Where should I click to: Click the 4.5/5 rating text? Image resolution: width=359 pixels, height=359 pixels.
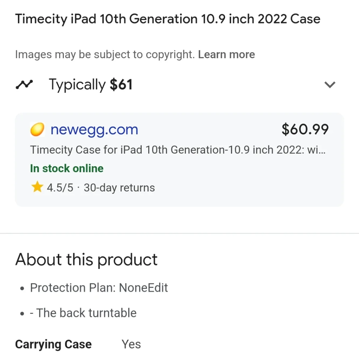point(60,187)
